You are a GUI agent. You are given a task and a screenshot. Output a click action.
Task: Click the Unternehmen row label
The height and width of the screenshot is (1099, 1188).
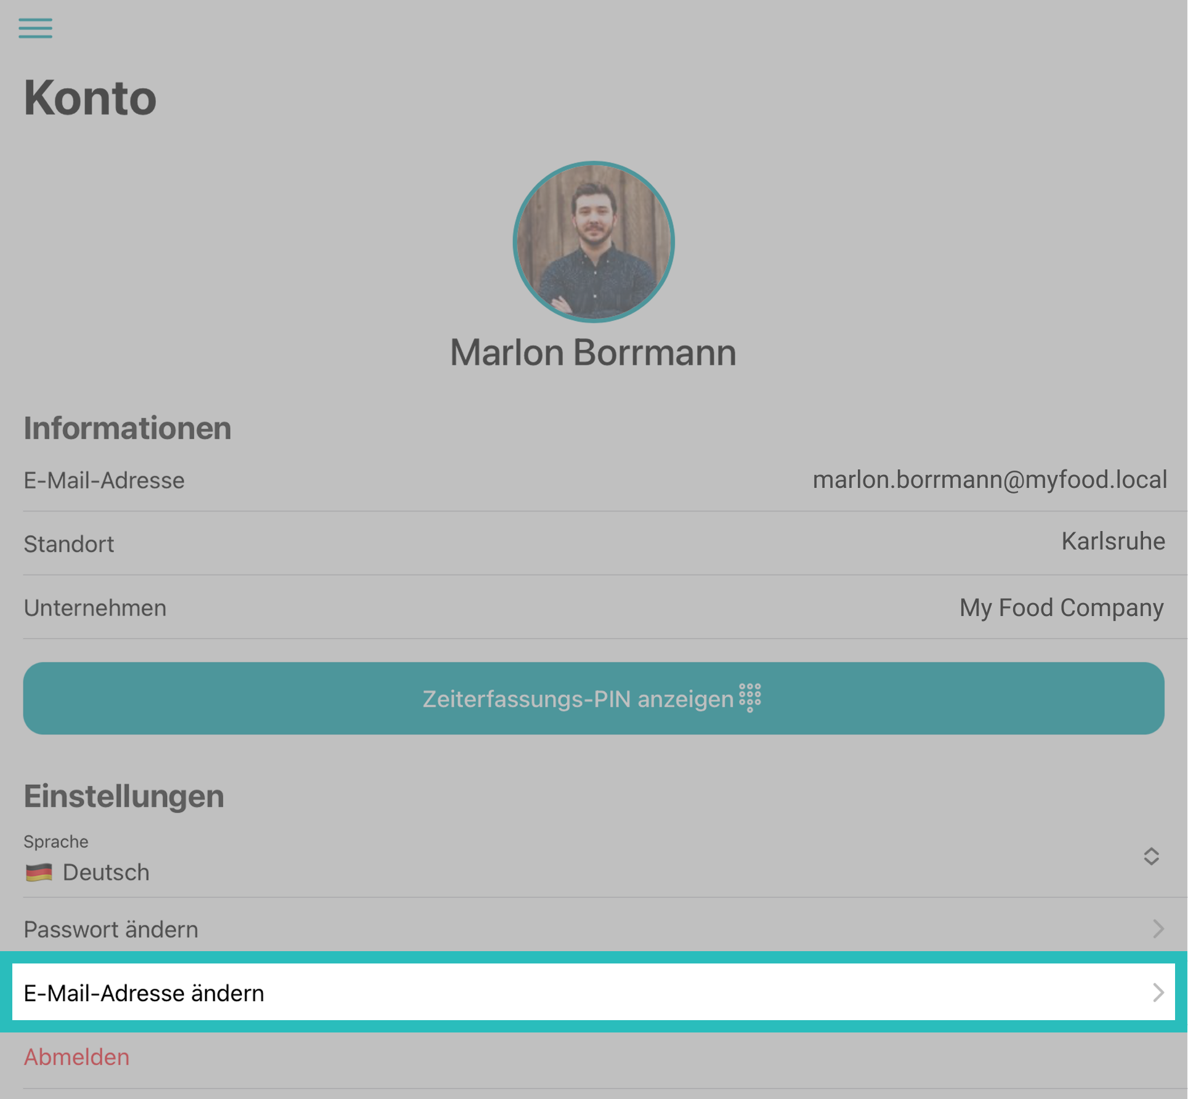pos(95,608)
